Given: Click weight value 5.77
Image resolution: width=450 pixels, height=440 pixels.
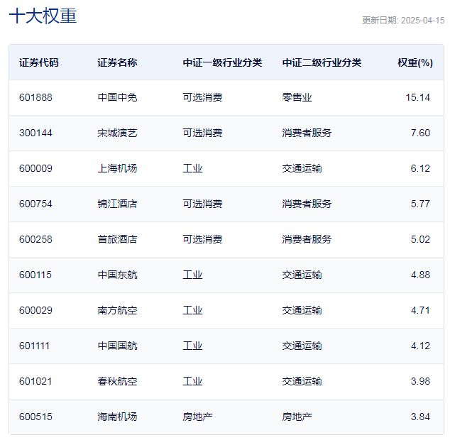Looking at the screenshot, I should (x=420, y=204).
